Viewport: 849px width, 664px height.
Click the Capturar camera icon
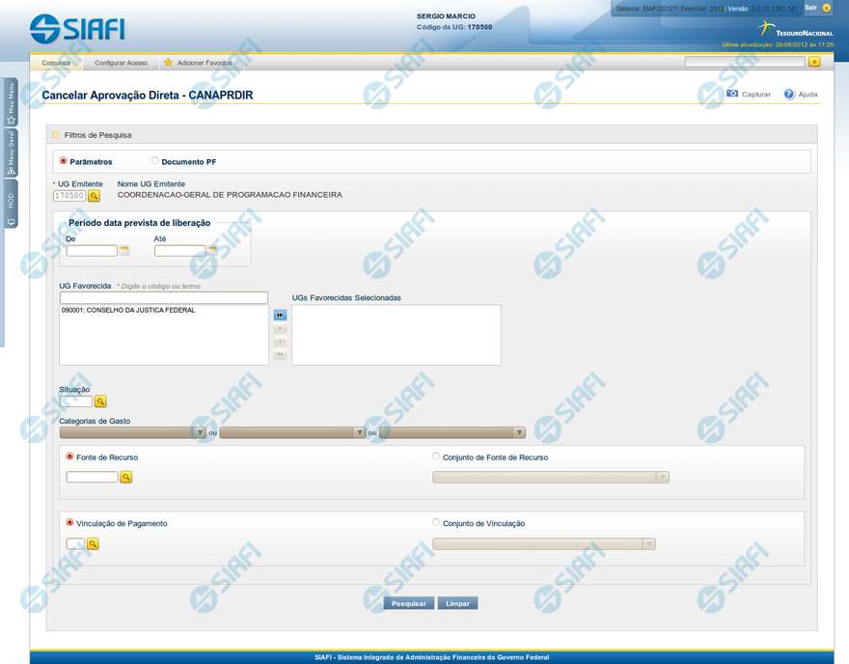(732, 95)
